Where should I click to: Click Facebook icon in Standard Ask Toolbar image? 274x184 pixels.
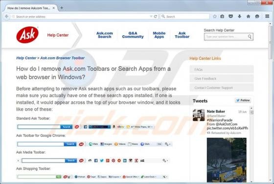coord(85,127)
